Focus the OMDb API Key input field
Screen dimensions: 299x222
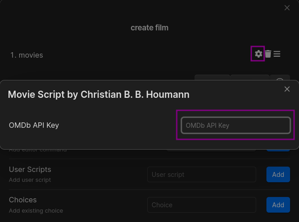tap(236, 125)
